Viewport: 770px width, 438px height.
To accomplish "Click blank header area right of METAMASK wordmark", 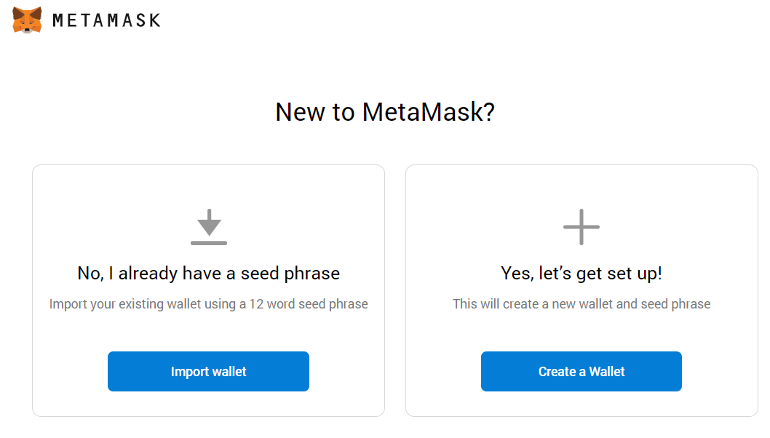I will point(442,20).
